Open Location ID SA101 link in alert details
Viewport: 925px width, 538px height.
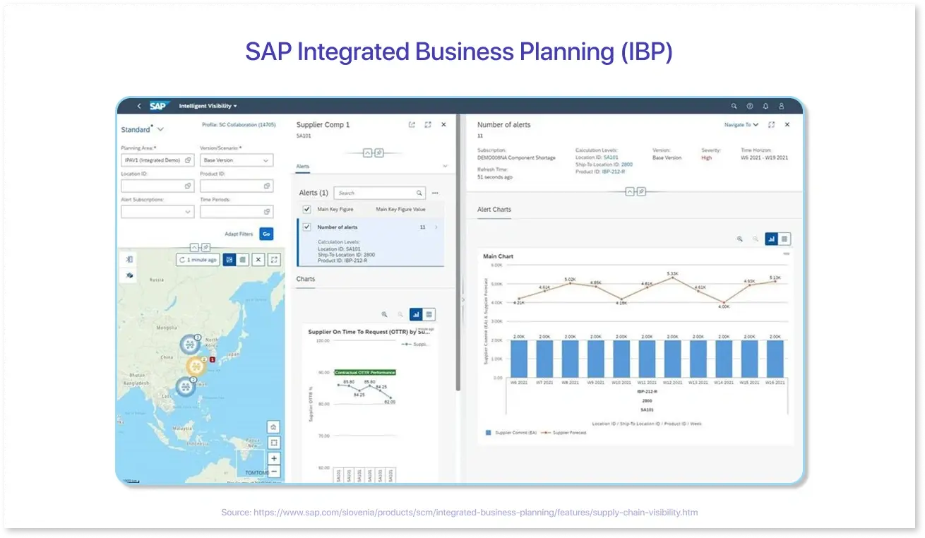click(611, 157)
